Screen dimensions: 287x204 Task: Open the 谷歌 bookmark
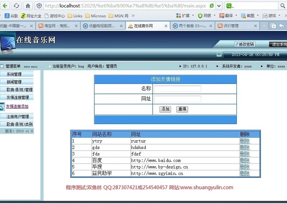pyautogui.click(x=11, y=16)
